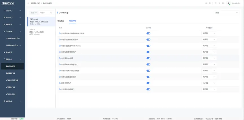
Task: Open the 资产中心 sidebar menu
Action: tap(12, 17)
